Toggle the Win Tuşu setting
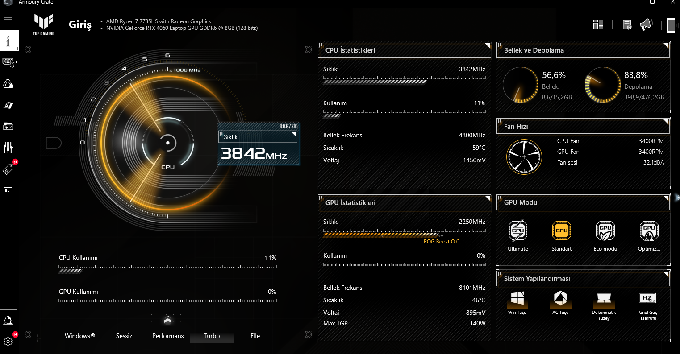 click(x=517, y=299)
